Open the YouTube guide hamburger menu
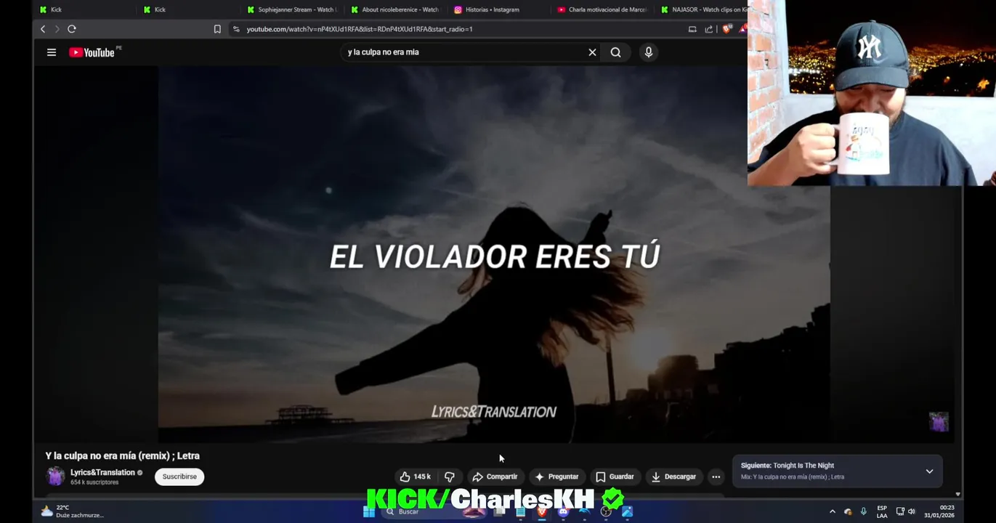 52,52
